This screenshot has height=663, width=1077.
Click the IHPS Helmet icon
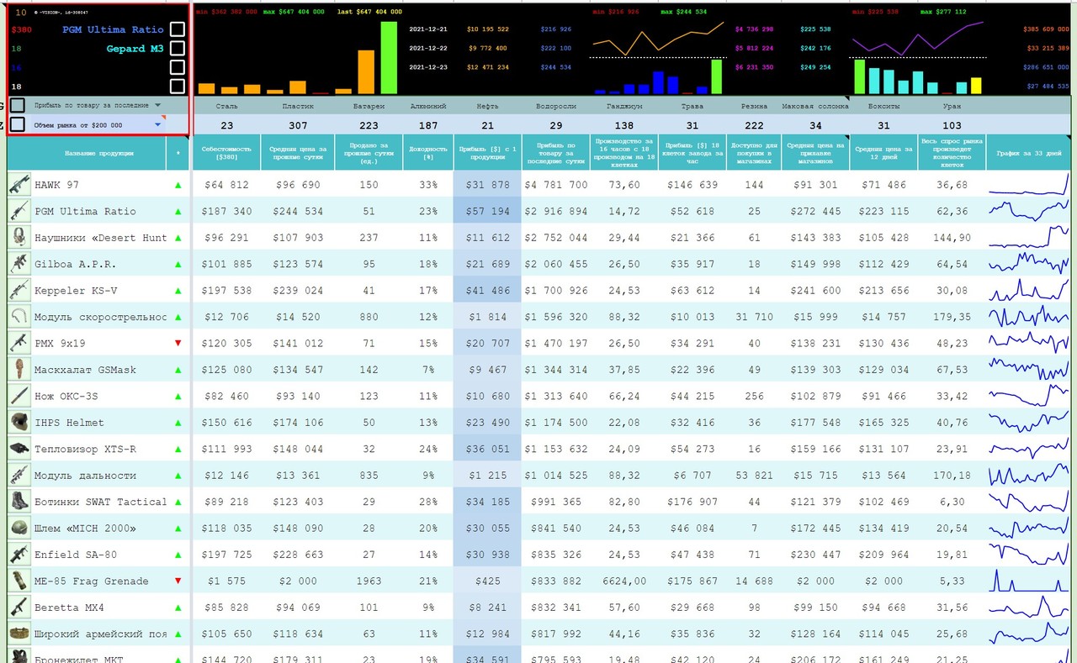point(19,423)
